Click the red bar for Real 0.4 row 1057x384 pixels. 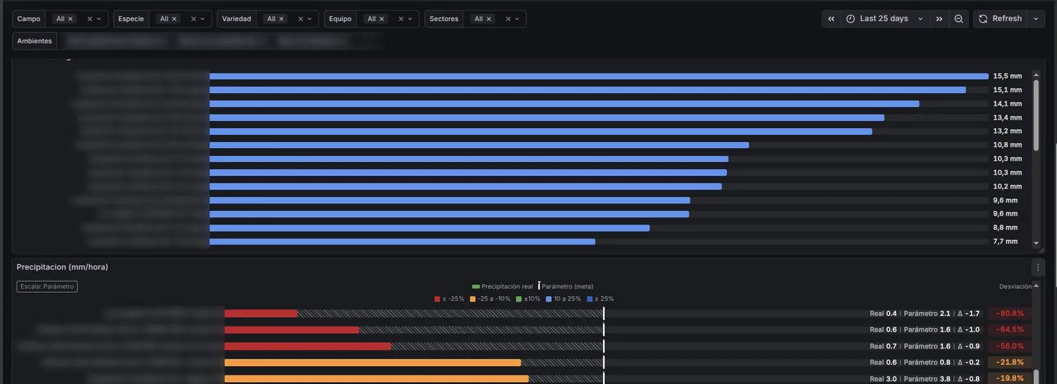pyautogui.click(x=261, y=314)
